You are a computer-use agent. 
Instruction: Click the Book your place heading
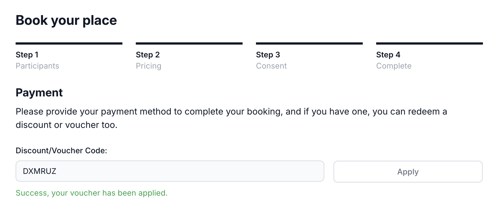click(x=66, y=20)
